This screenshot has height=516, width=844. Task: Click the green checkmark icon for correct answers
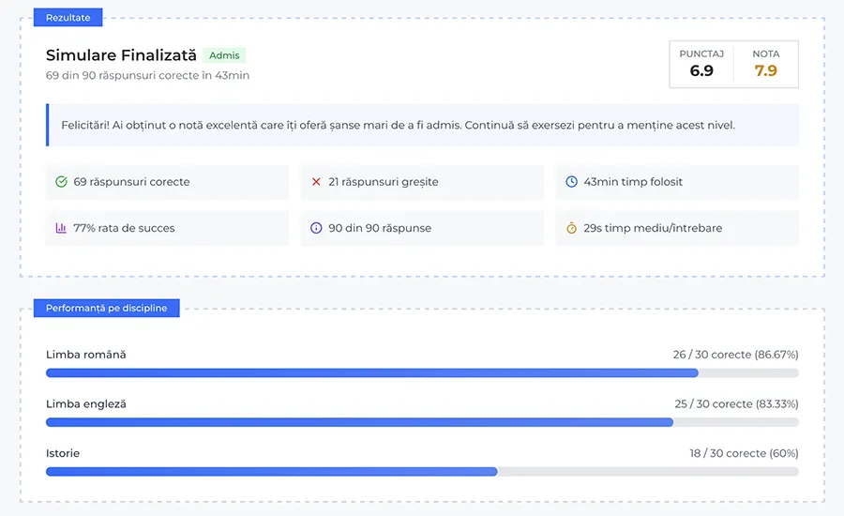[x=61, y=181]
